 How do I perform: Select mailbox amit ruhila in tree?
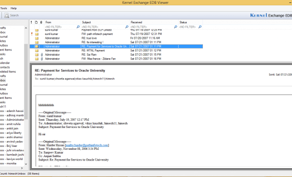(10, 124)
